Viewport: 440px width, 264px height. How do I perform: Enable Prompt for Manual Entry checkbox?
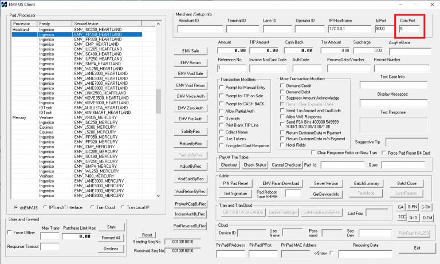point(221,87)
